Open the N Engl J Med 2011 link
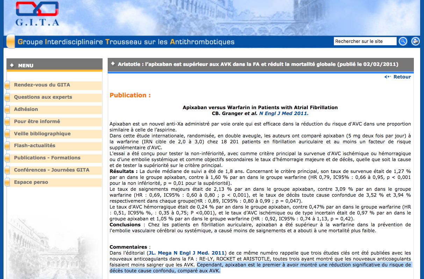This screenshot has height=279, width=424. point(283,113)
